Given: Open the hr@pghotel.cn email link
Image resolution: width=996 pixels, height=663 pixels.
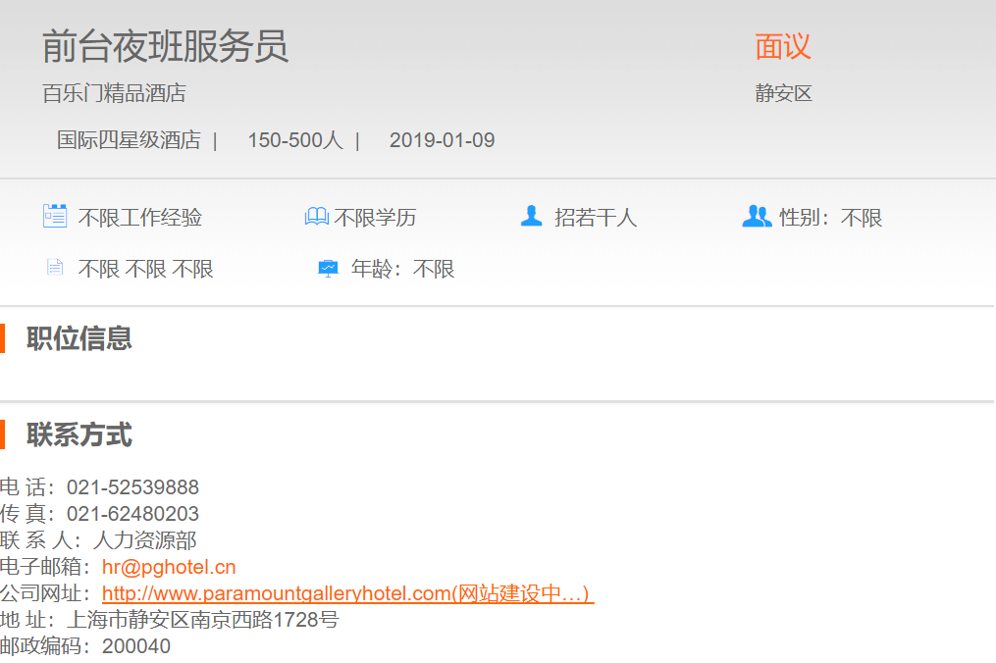Looking at the screenshot, I should click(x=169, y=567).
